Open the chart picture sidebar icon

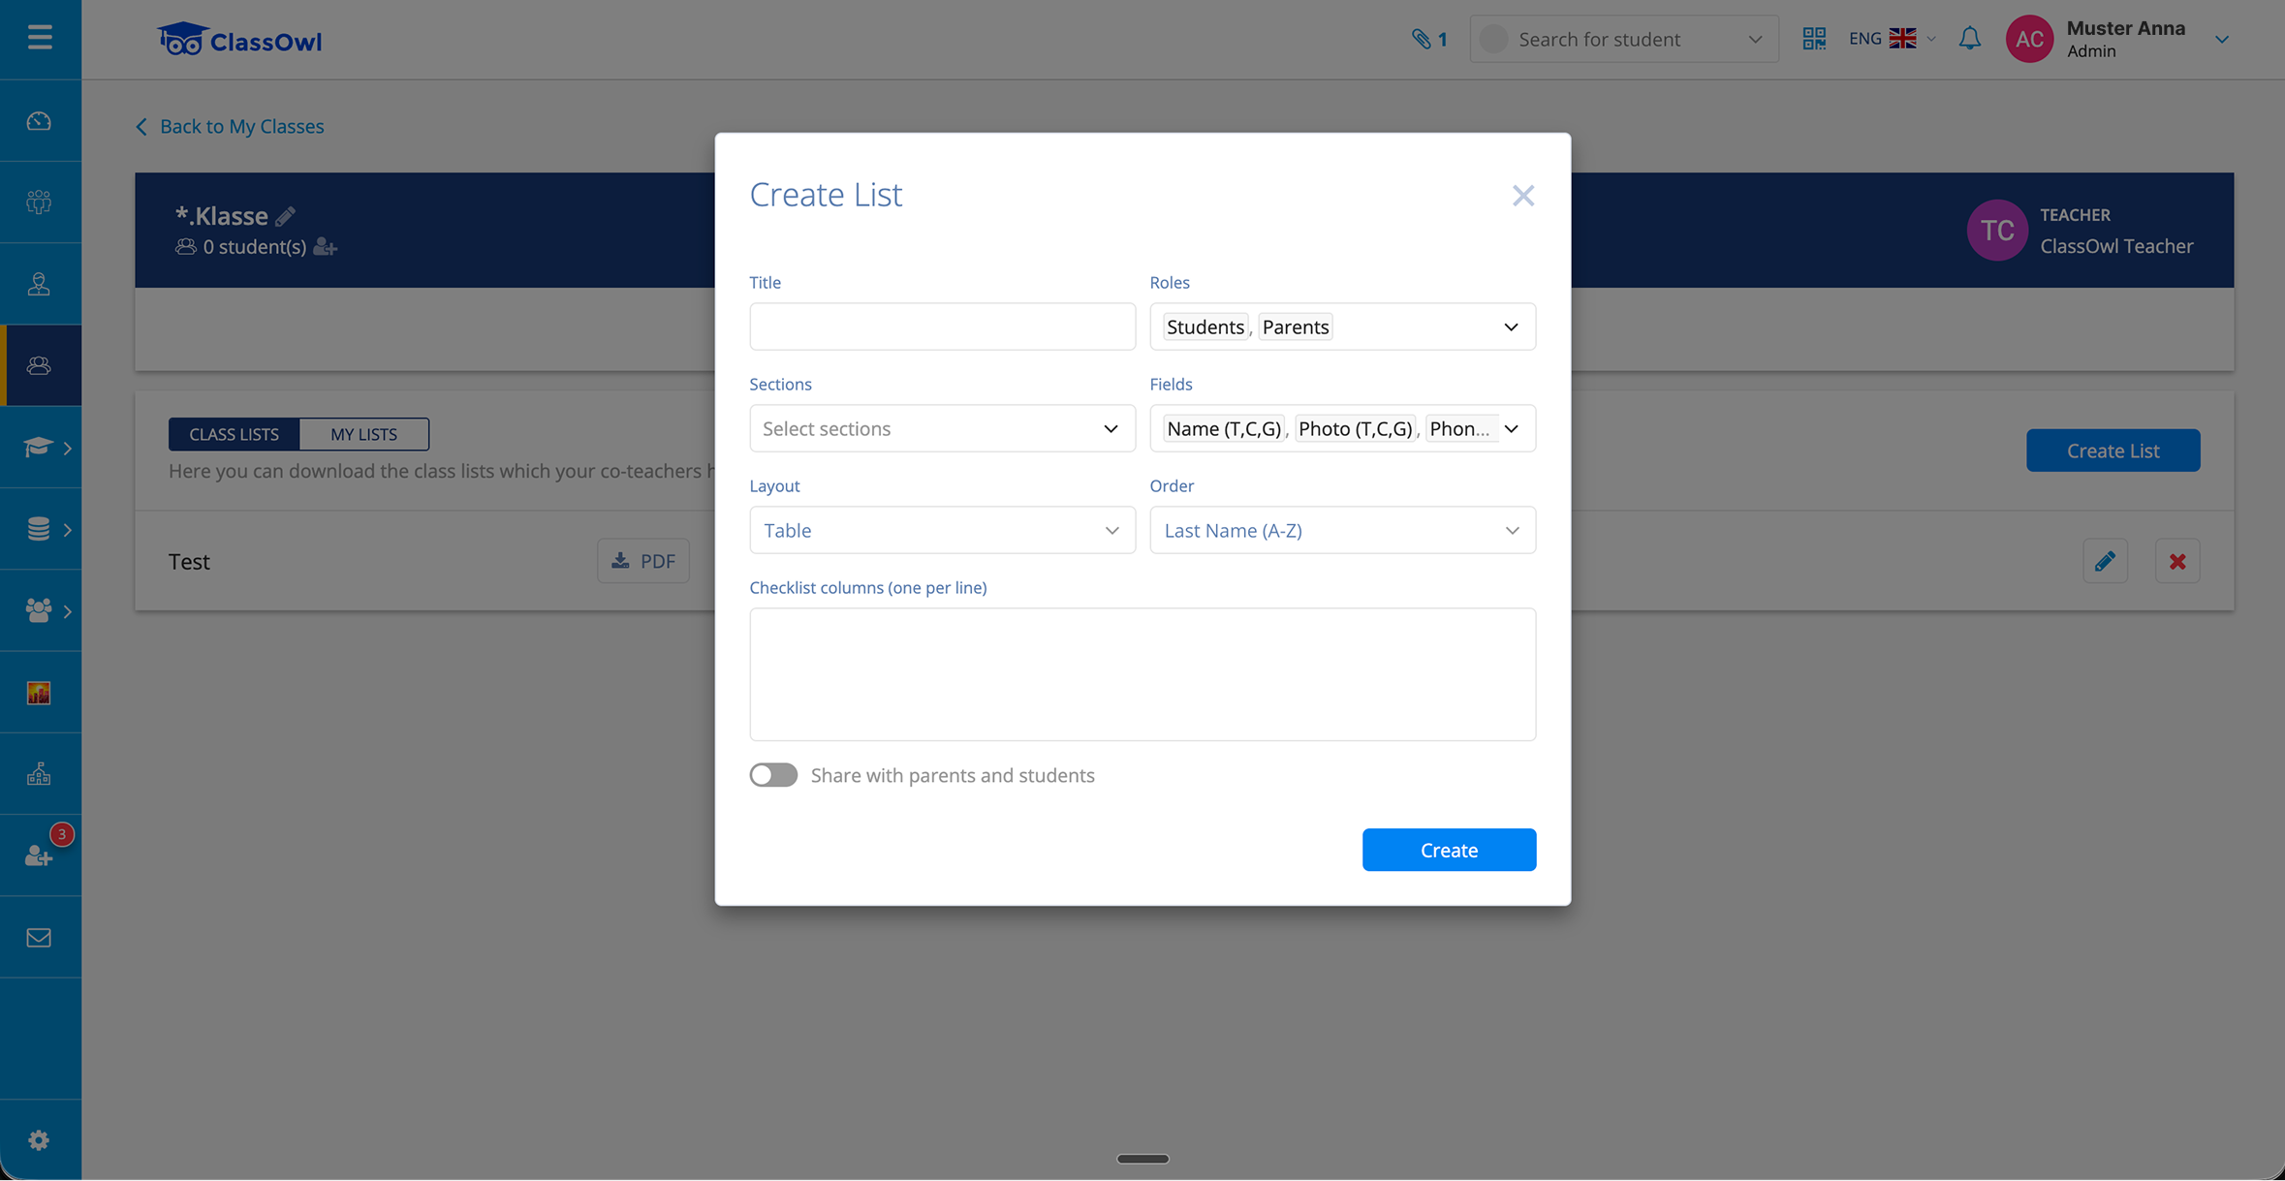point(39,693)
